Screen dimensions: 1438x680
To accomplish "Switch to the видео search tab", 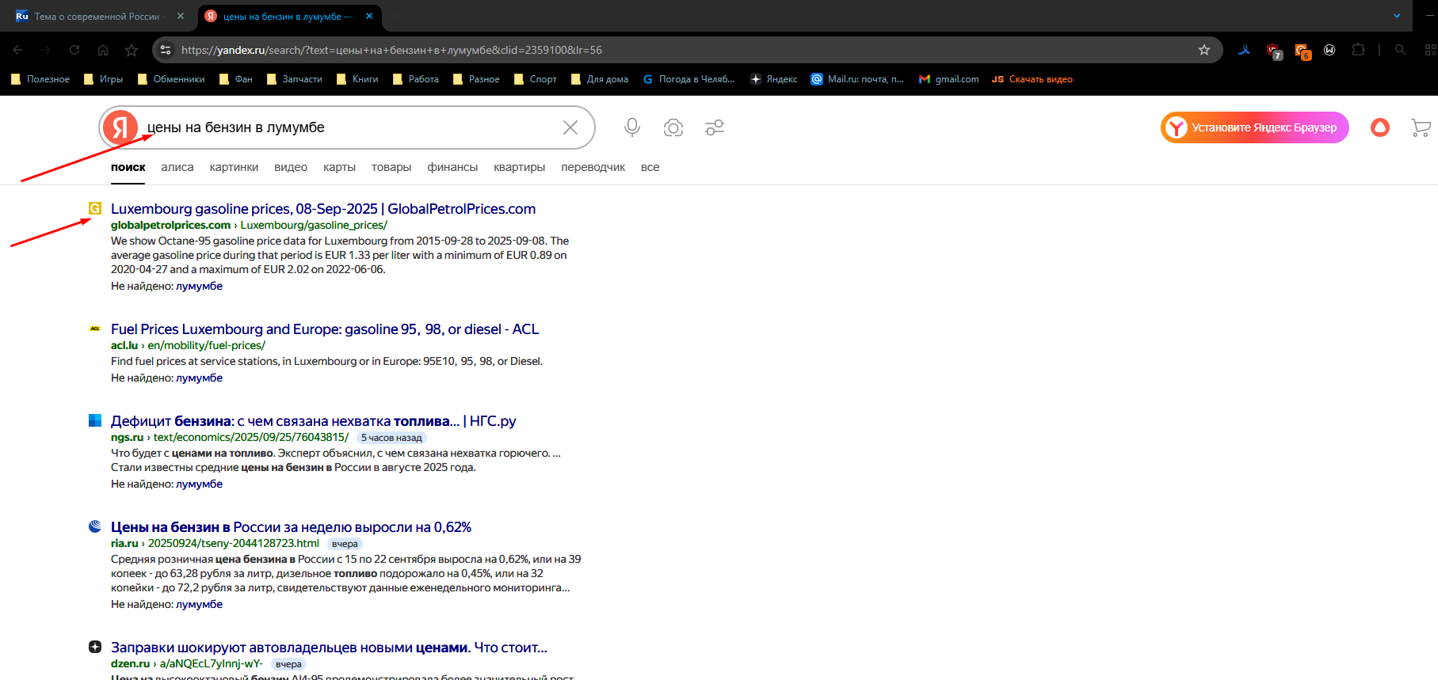I will tap(291, 167).
